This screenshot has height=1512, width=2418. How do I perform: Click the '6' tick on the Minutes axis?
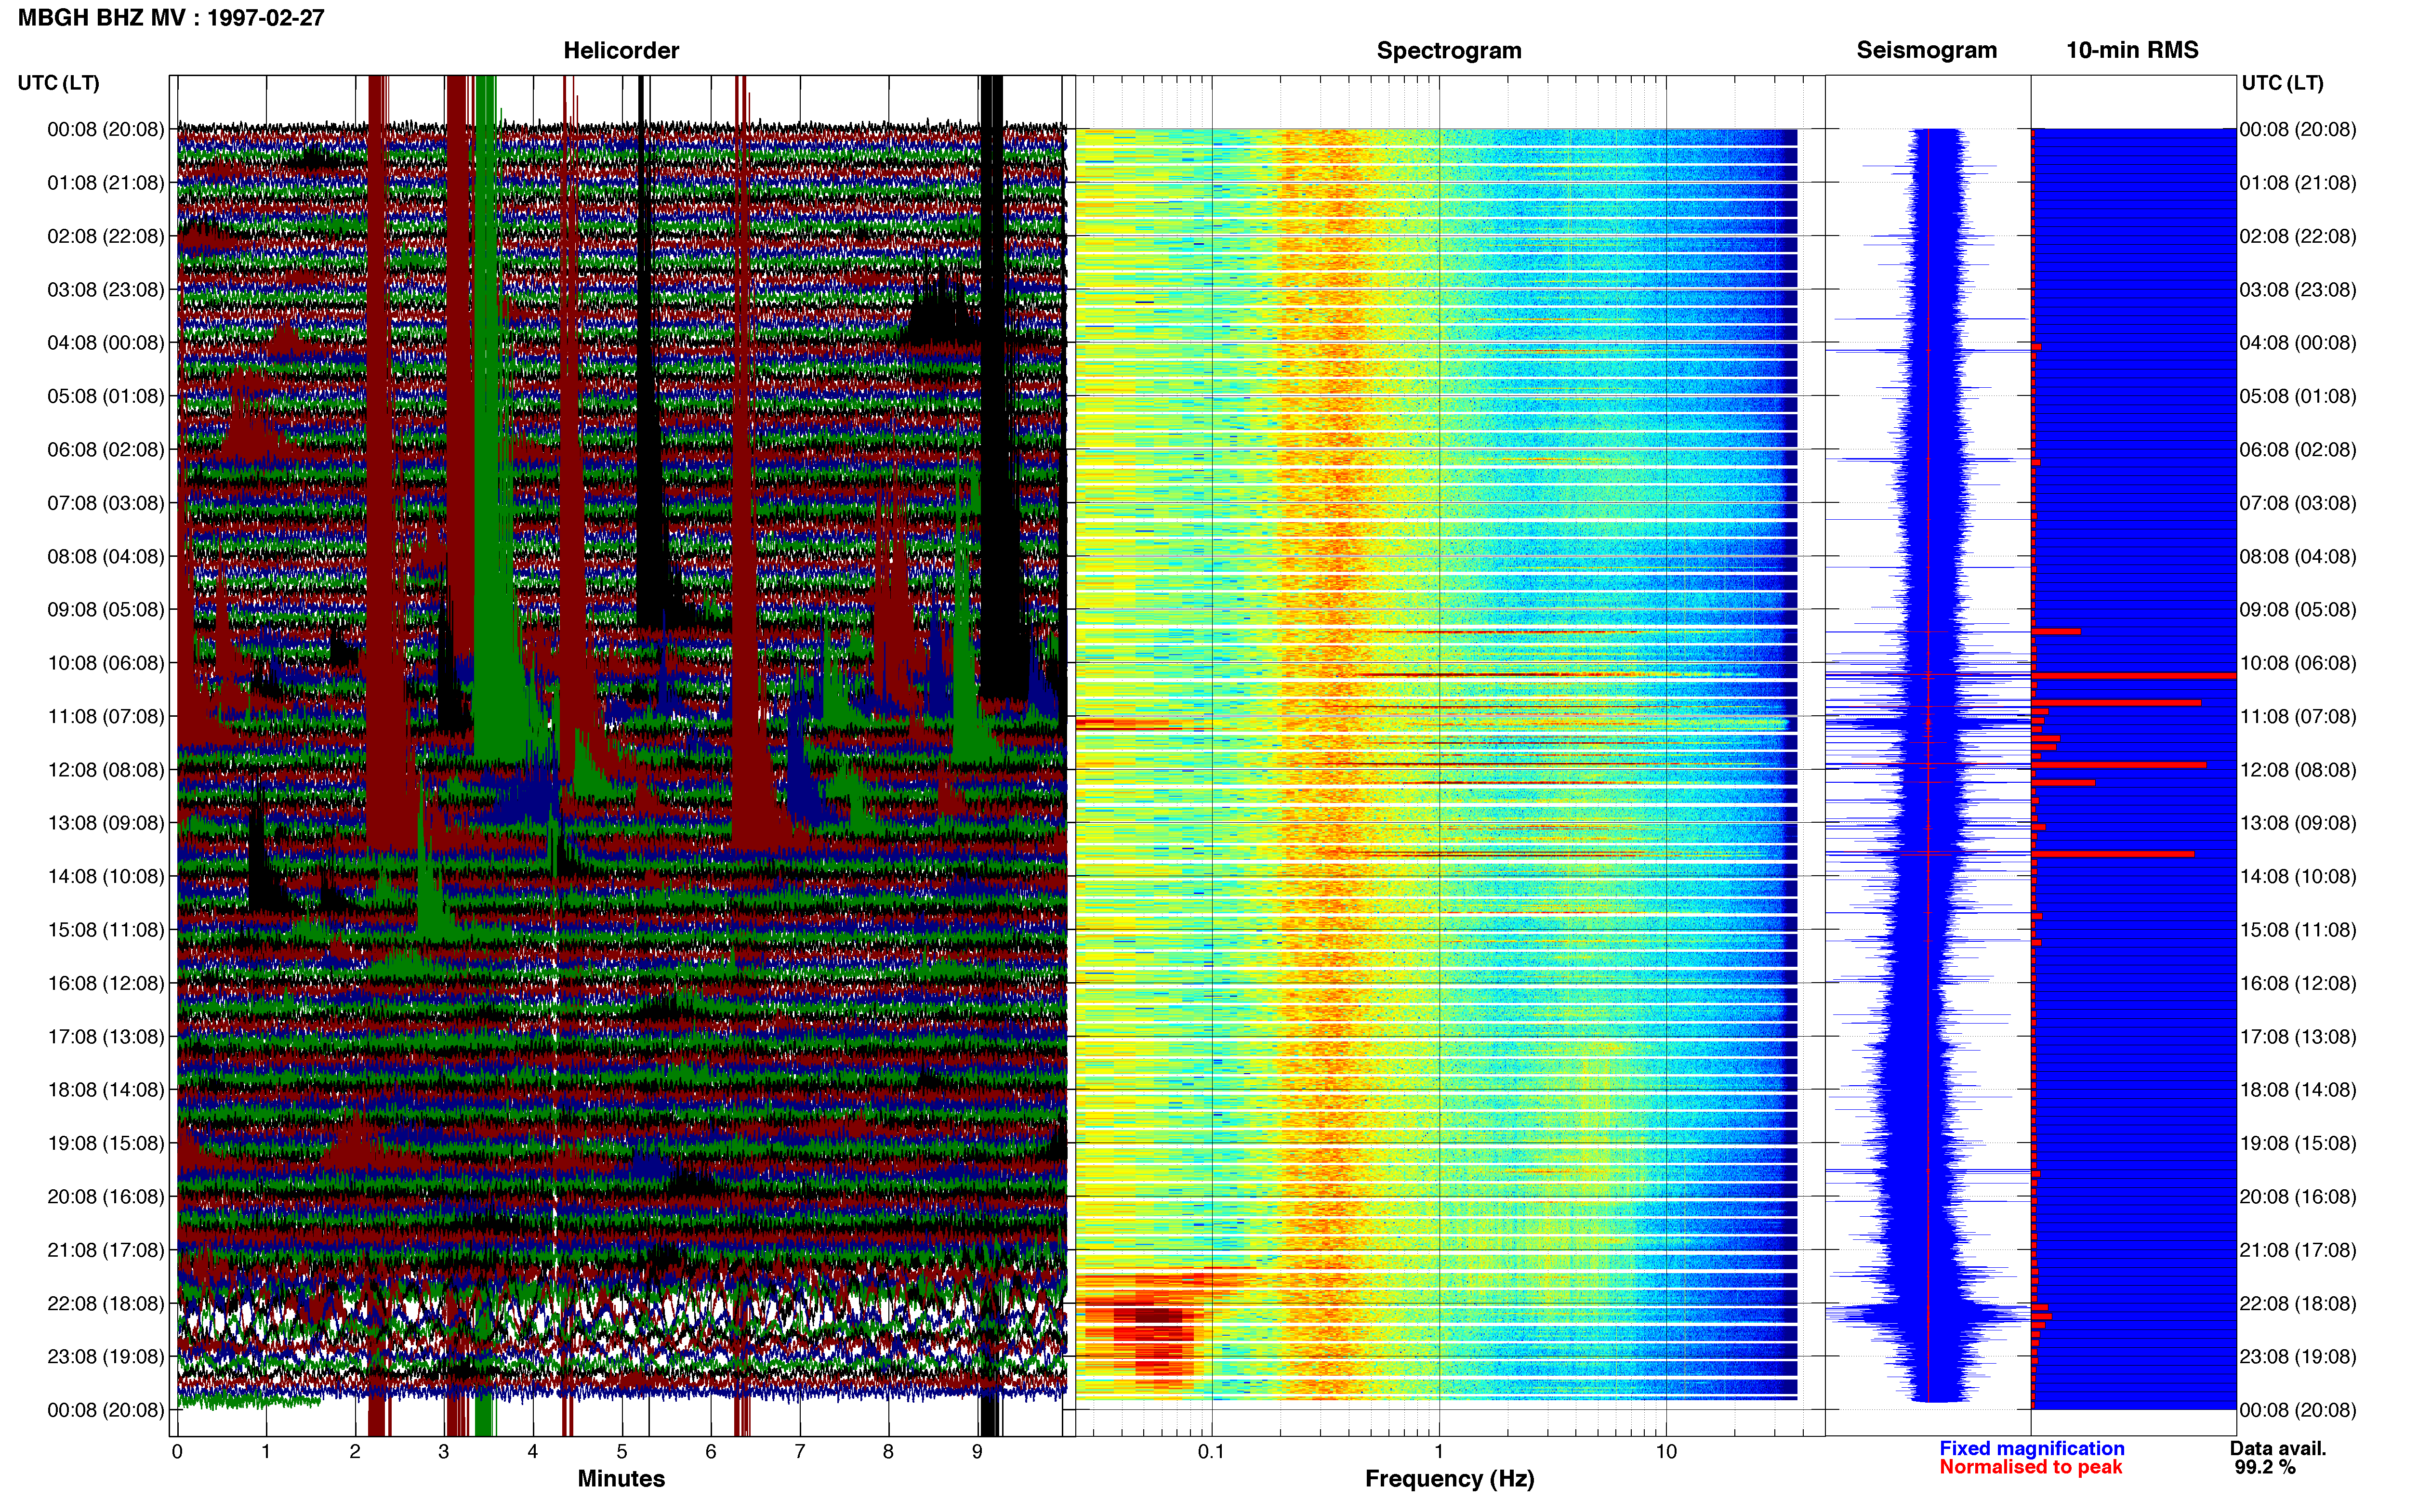pyautogui.click(x=711, y=1452)
